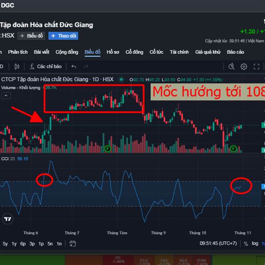Click the DLG heatmap tile
Screen dimensions: 265x265
click(x=144, y=261)
